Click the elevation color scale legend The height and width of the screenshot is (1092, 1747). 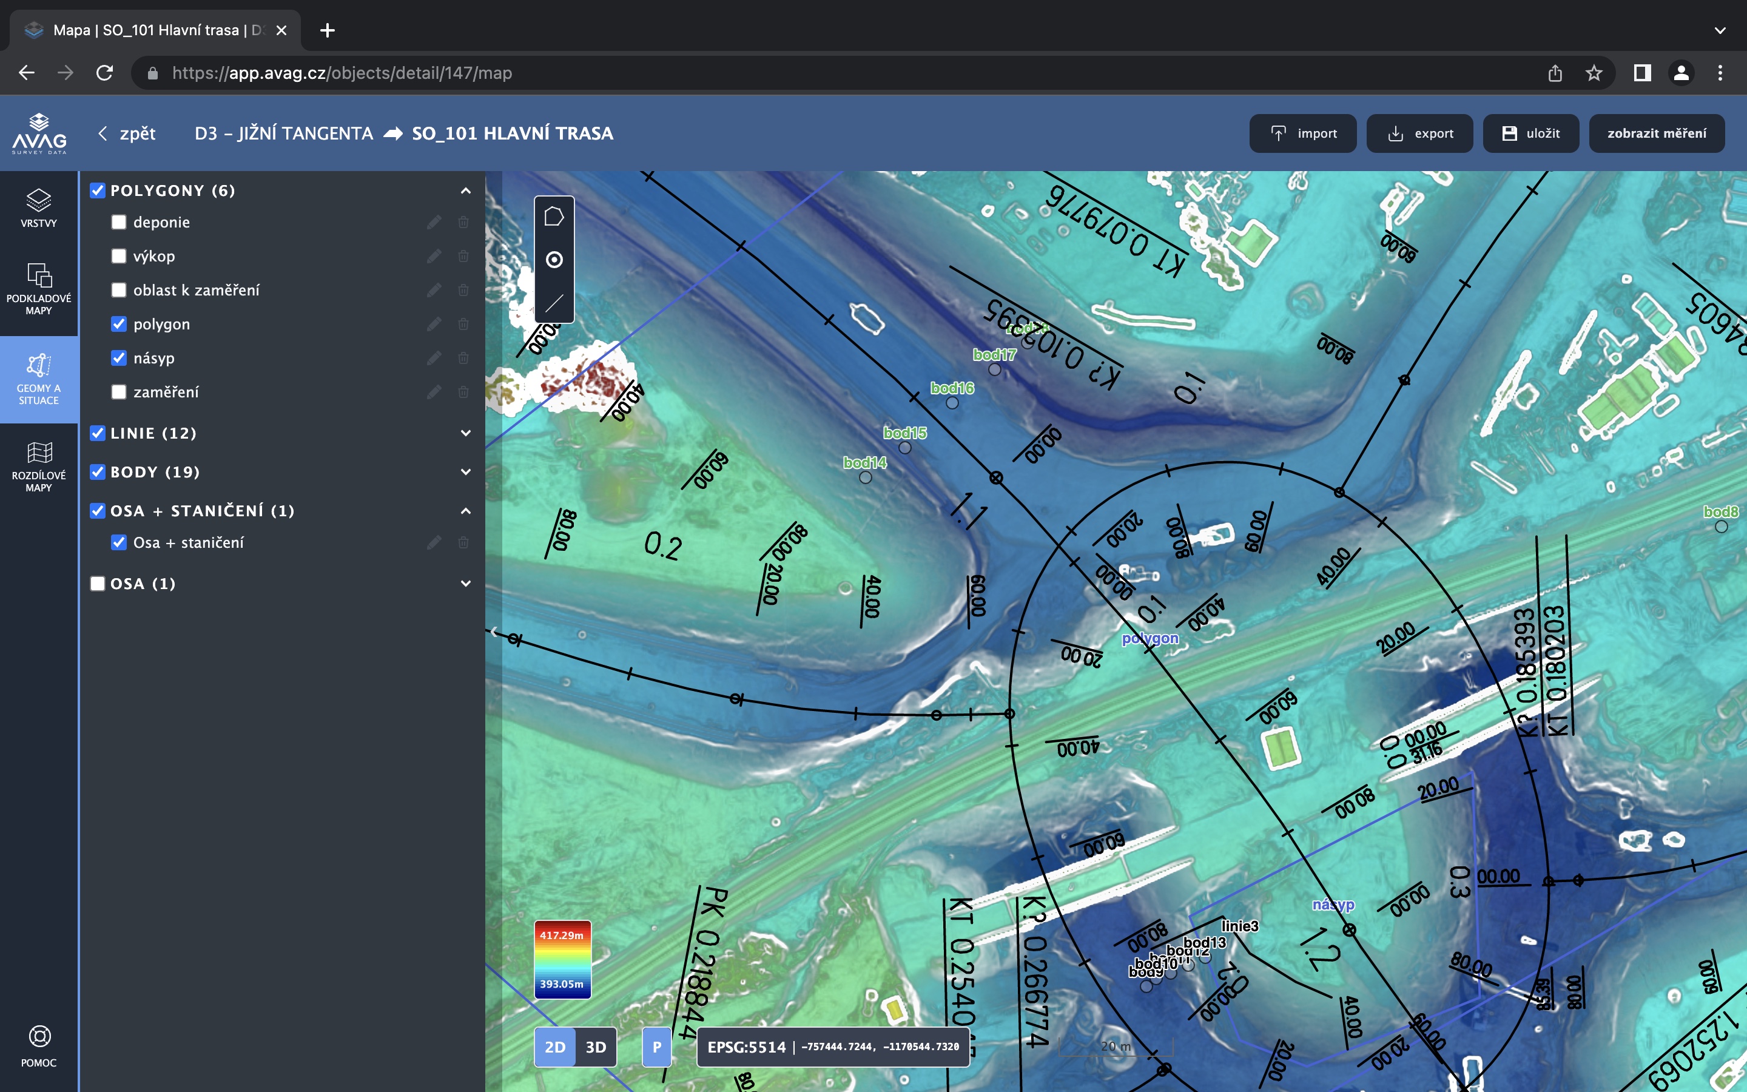coord(562,960)
